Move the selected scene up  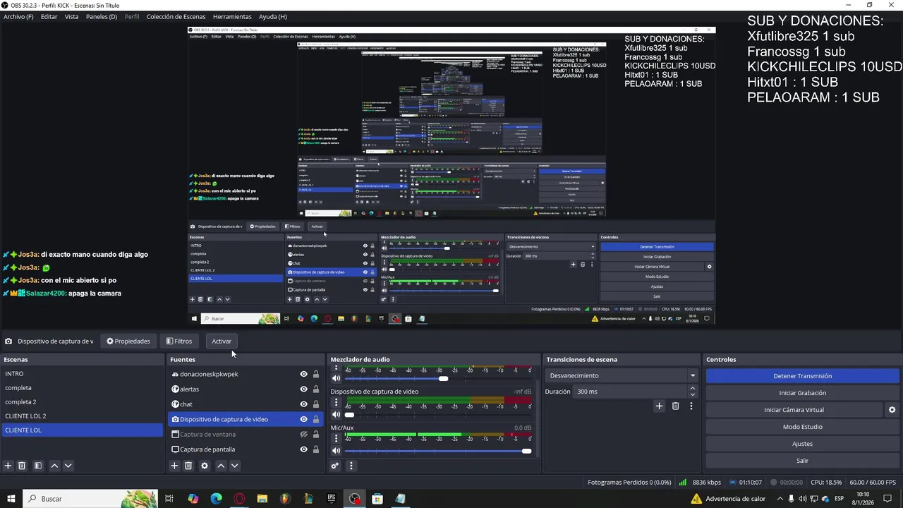(x=54, y=466)
